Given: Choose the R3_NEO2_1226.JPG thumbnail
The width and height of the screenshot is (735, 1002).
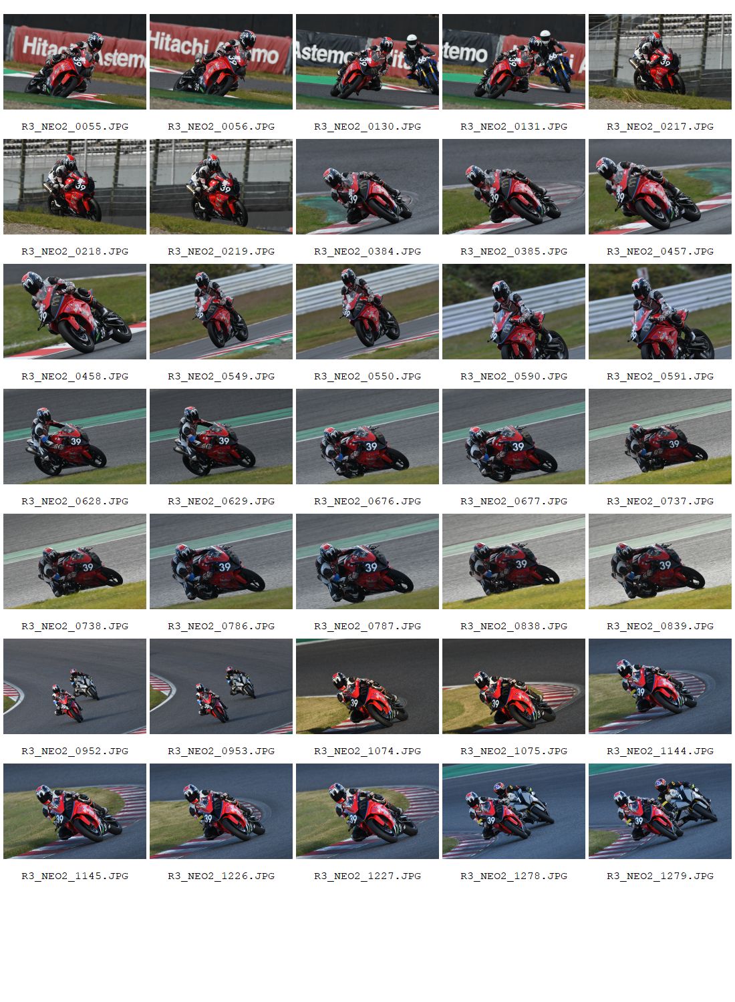Looking at the screenshot, I should click(221, 811).
